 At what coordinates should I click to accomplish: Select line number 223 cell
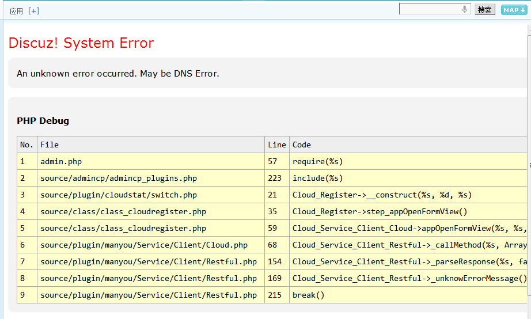tap(277, 178)
